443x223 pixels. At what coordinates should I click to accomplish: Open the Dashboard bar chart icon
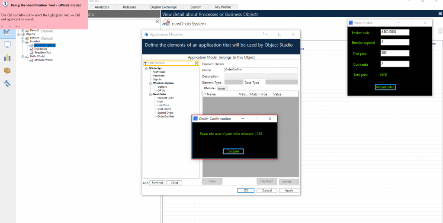click(x=7, y=57)
